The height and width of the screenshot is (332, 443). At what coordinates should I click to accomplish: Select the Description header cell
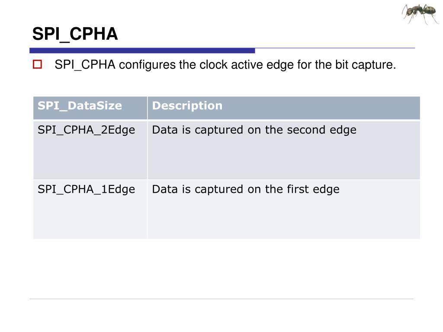284,108
